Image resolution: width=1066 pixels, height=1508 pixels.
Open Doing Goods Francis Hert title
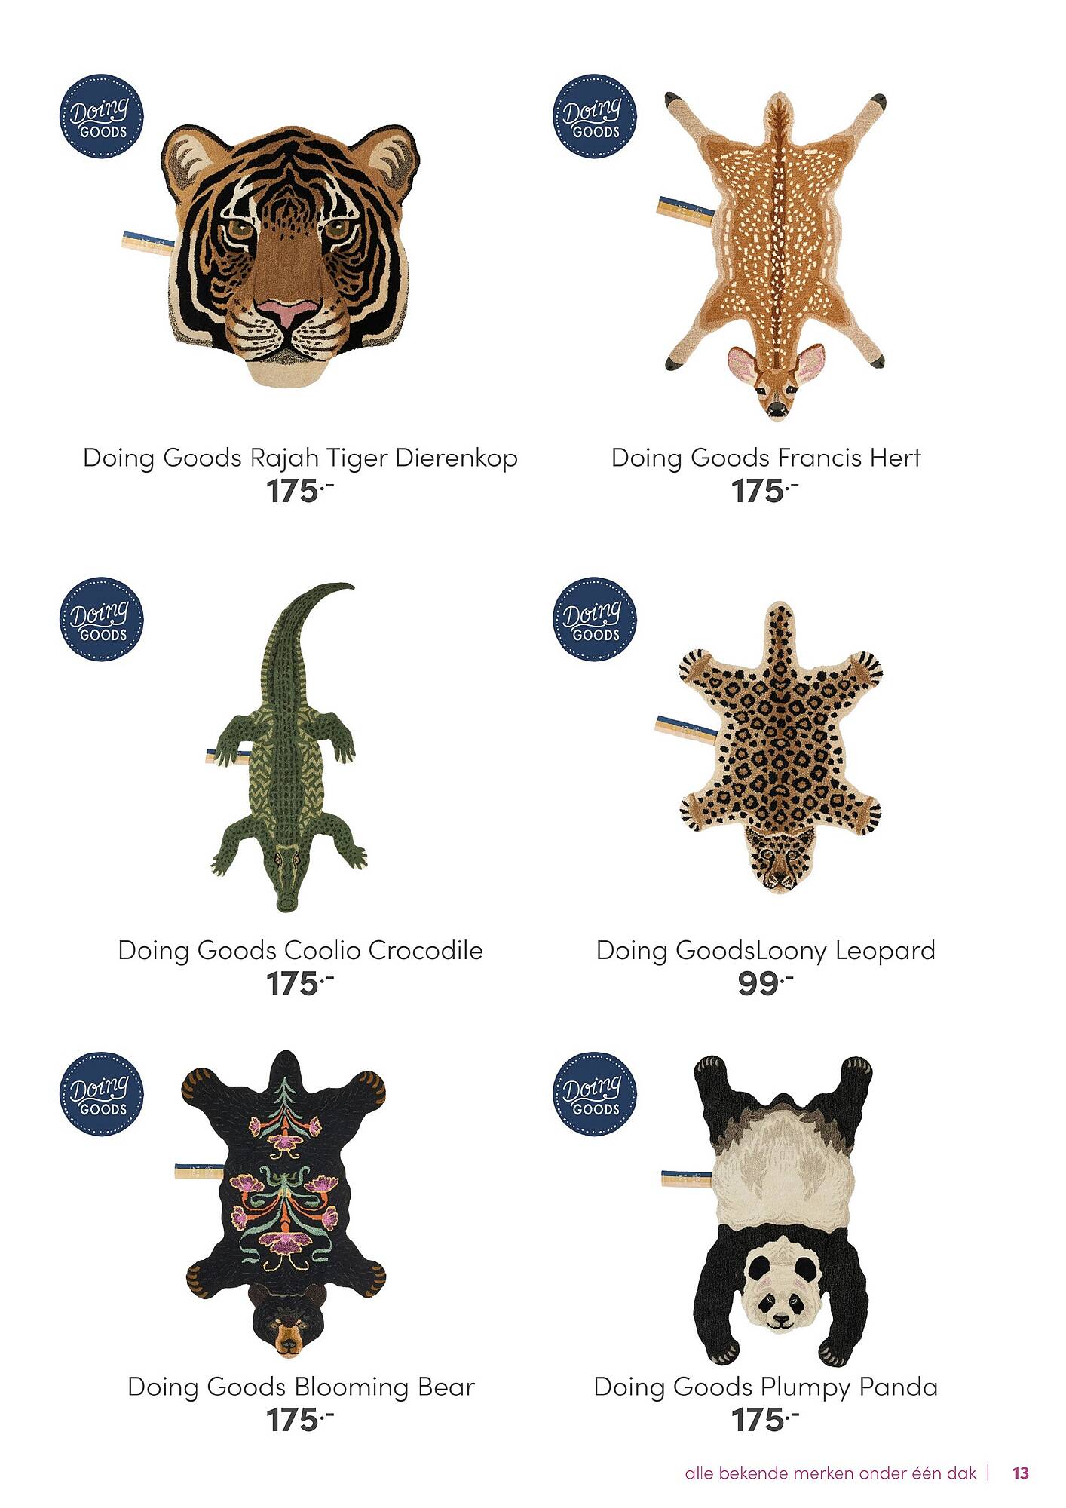point(766,458)
